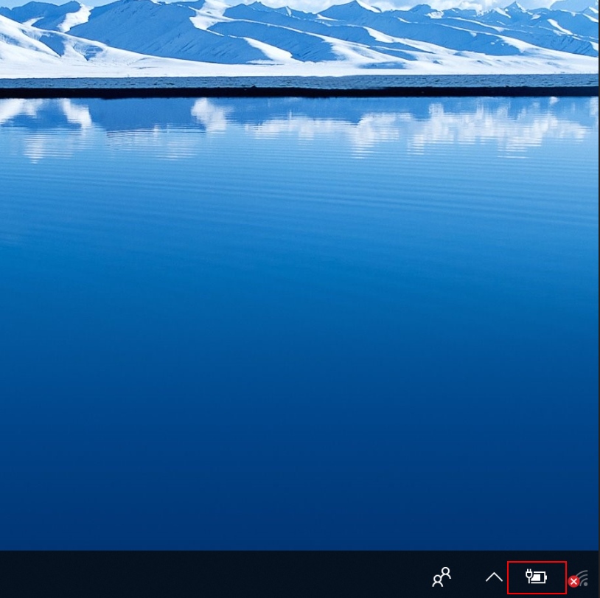Select the two-person contacts icon
The width and height of the screenshot is (600, 598).
pos(442,577)
